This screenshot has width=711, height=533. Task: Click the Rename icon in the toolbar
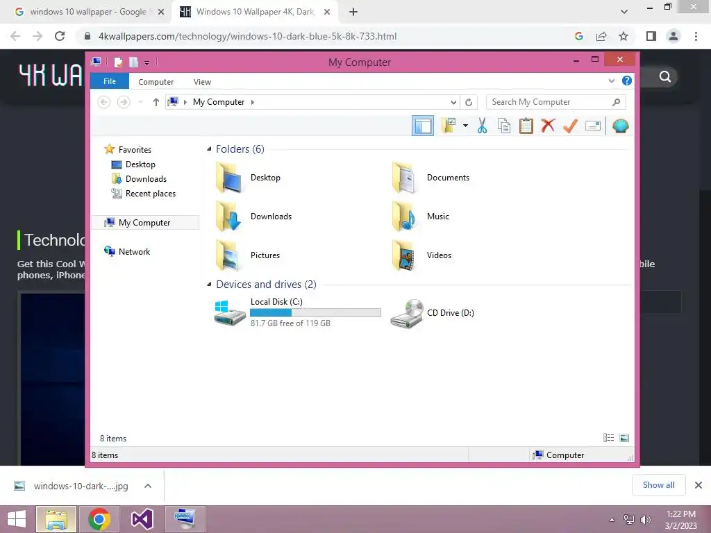click(593, 126)
